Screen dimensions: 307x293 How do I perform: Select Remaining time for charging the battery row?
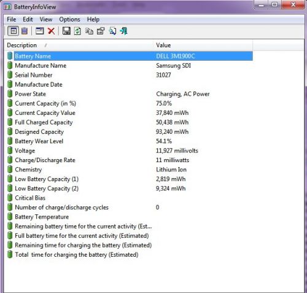click(x=84, y=245)
